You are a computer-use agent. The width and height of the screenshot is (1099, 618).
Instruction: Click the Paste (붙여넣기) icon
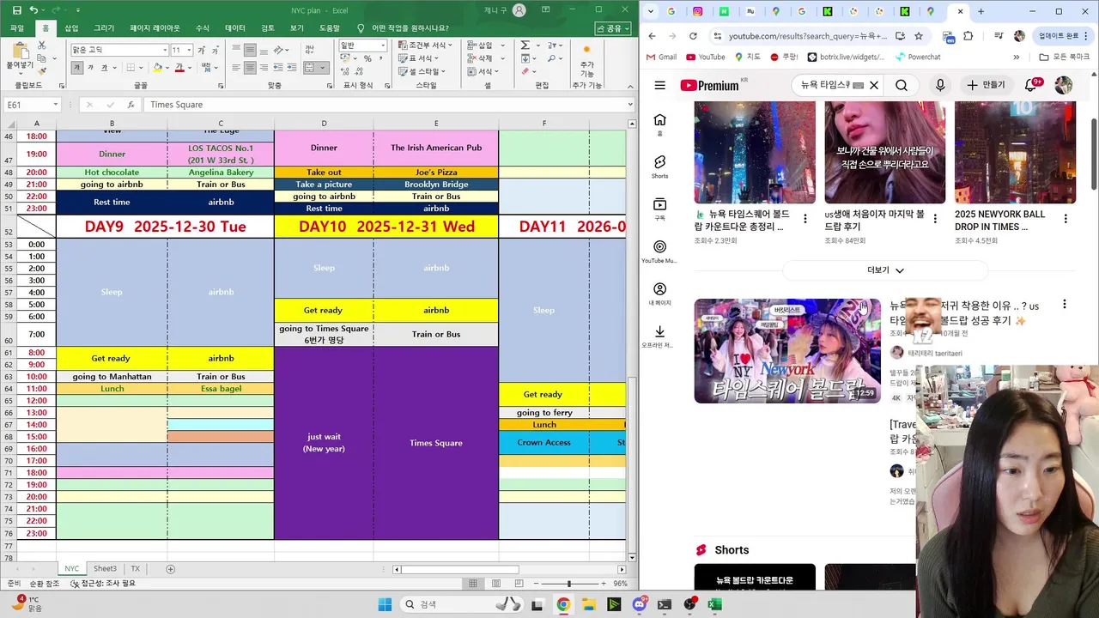pyautogui.click(x=19, y=51)
